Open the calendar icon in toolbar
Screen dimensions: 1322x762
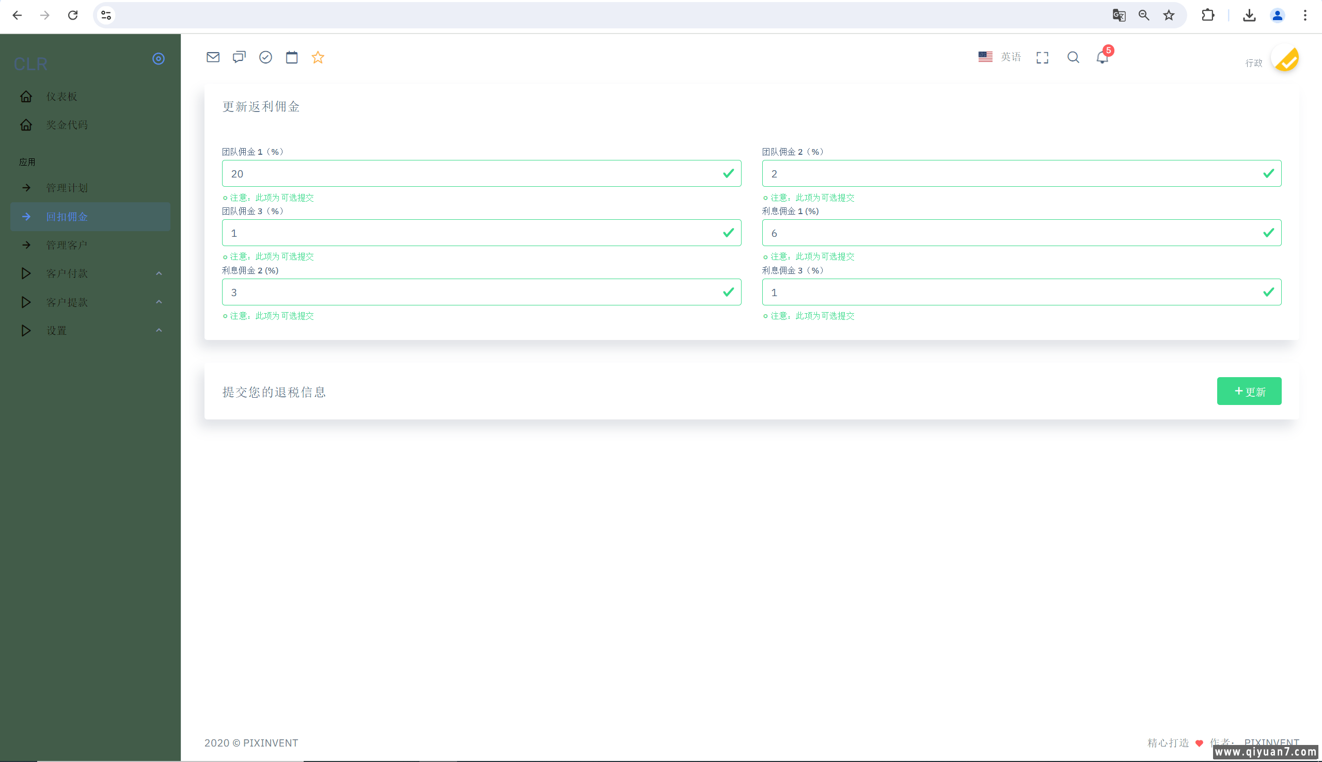(292, 57)
